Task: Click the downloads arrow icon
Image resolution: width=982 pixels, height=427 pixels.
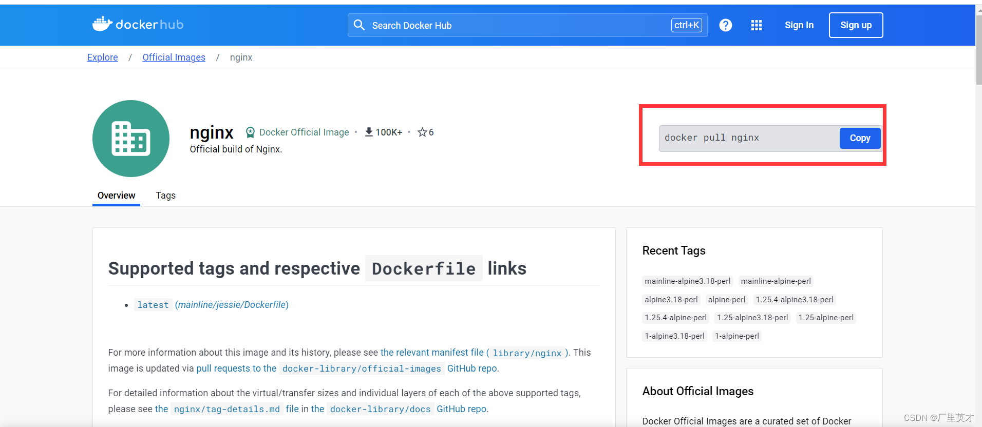Action: click(369, 132)
